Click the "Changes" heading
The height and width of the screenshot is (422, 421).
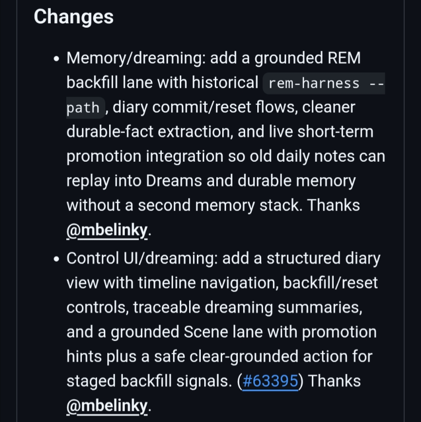click(74, 17)
